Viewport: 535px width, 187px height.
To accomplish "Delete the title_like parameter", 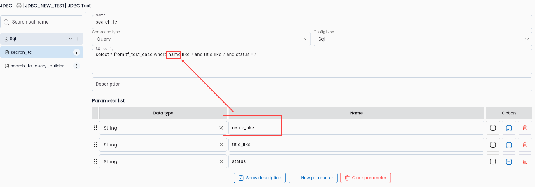I will tap(525, 145).
